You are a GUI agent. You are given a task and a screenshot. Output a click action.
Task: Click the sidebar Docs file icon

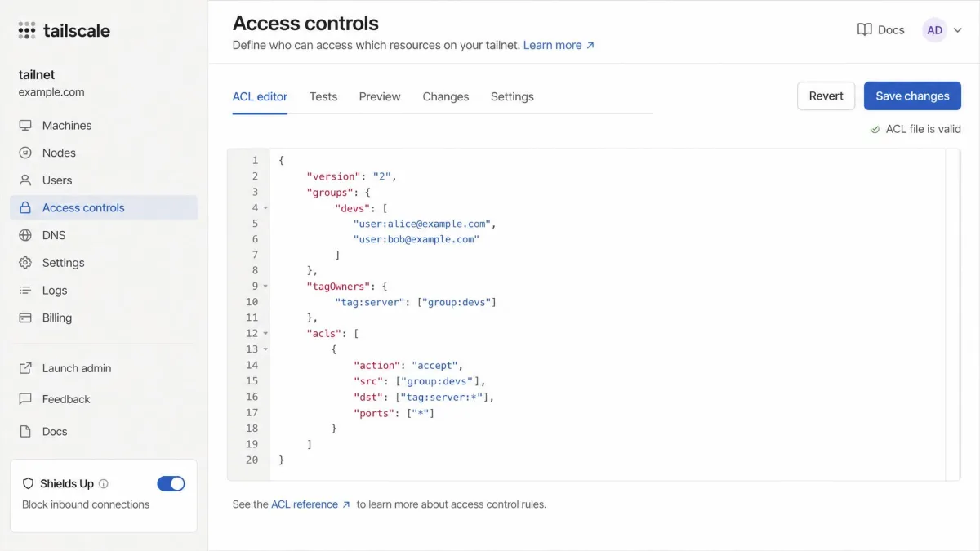25,431
